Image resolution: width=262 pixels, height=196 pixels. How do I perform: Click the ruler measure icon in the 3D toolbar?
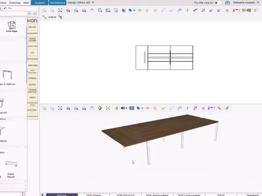pyautogui.click(x=219, y=108)
